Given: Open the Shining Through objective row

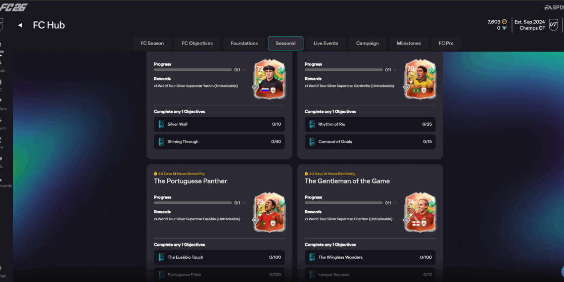Looking at the screenshot, I should coord(219,141).
